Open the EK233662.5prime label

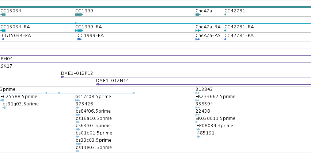[x=215, y=96]
